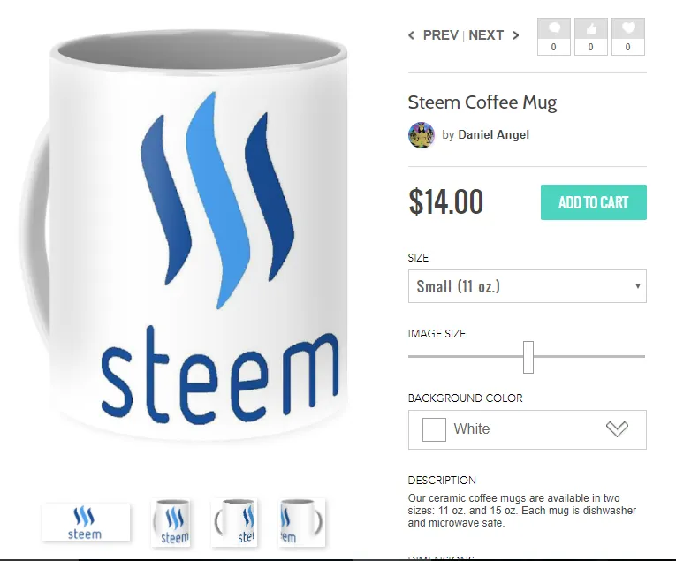Click the thumbs-up like icon
676x561 pixels.
click(x=591, y=29)
